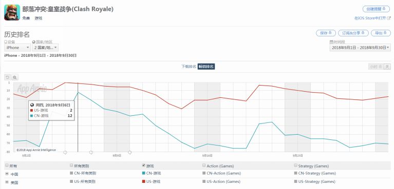Select the 畅销排名 tab

(x=206, y=67)
